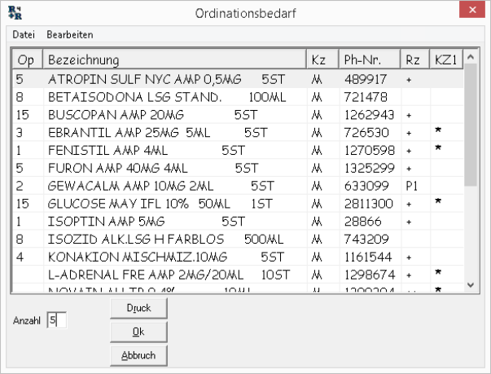Click Ph-Nr. value 726530

tap(366, 133)
